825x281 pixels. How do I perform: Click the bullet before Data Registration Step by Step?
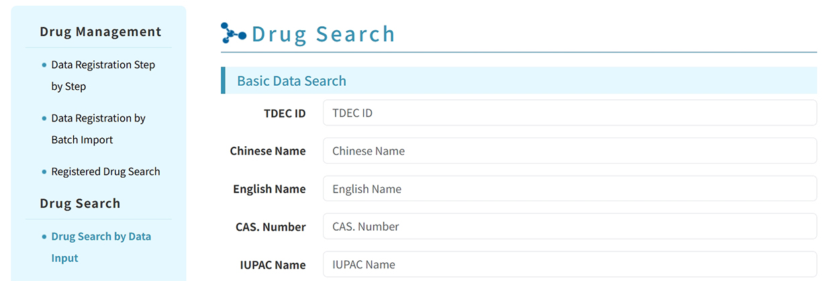pyautogui.click(x=44, y=65)
